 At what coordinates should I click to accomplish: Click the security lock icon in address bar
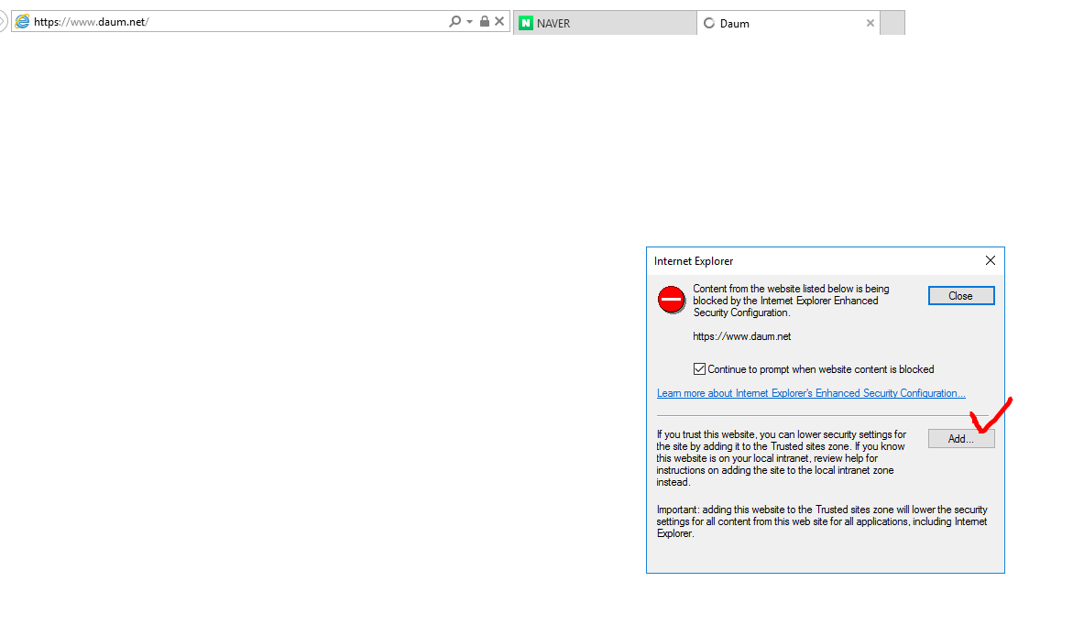pos(485,21)
